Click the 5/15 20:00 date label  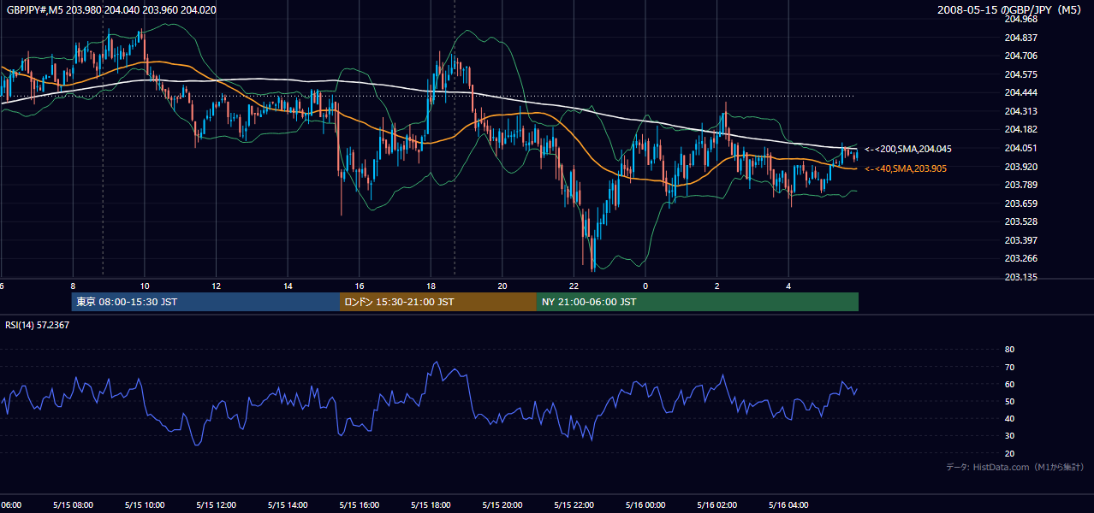pyautogui.click(x=502, y=505)
